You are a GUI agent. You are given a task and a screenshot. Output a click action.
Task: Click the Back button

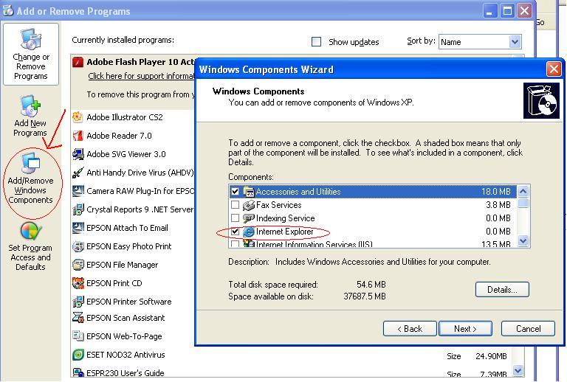pos(410,329)
